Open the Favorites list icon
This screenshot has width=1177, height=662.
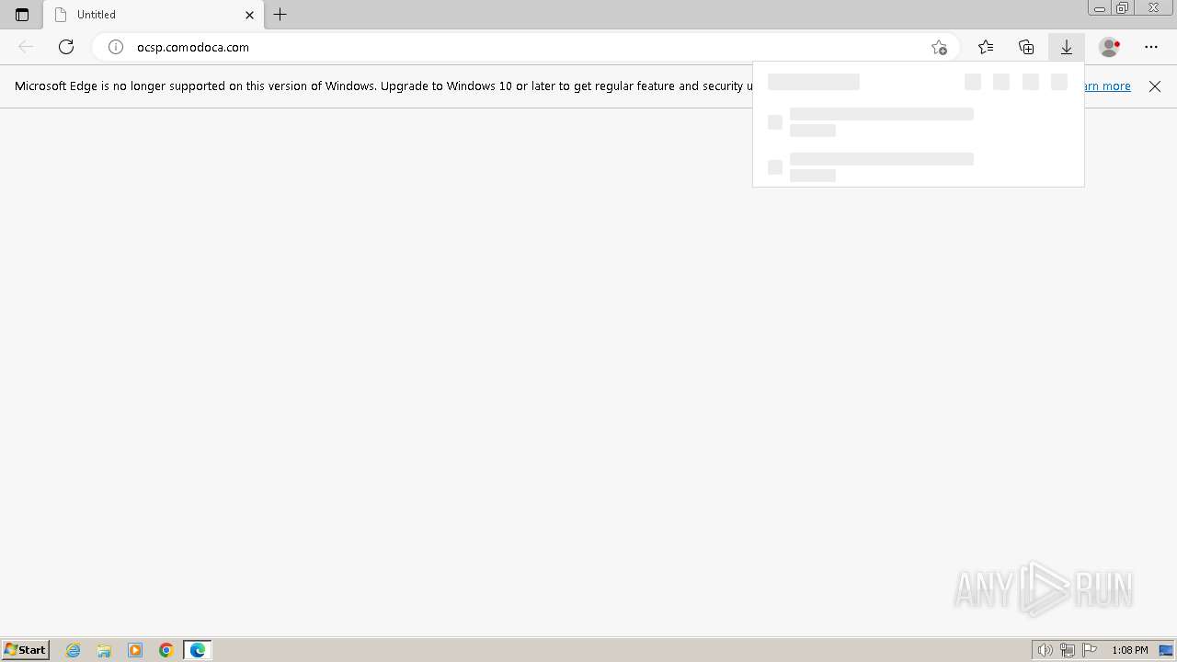pos(986,47)
